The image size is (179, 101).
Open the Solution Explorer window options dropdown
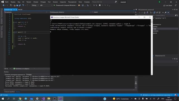pos(173,10)
